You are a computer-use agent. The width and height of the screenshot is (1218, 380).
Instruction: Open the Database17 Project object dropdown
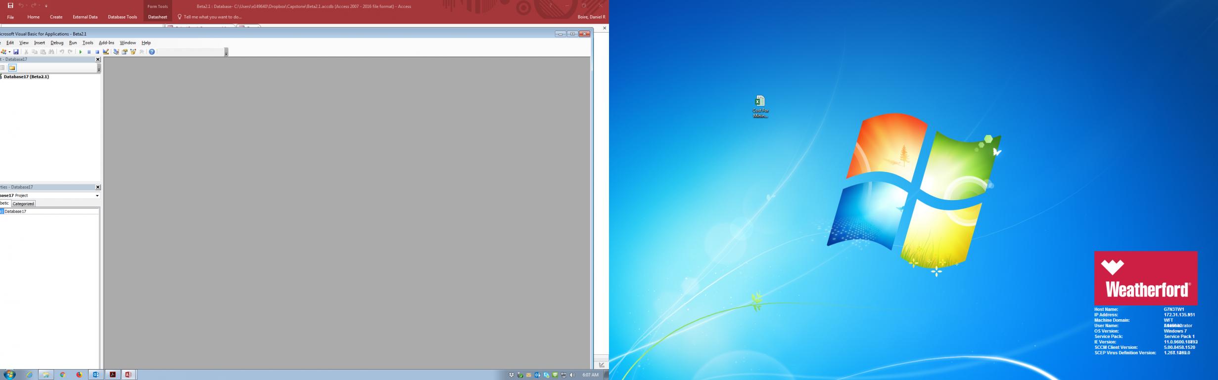click(x=97, y=196)
